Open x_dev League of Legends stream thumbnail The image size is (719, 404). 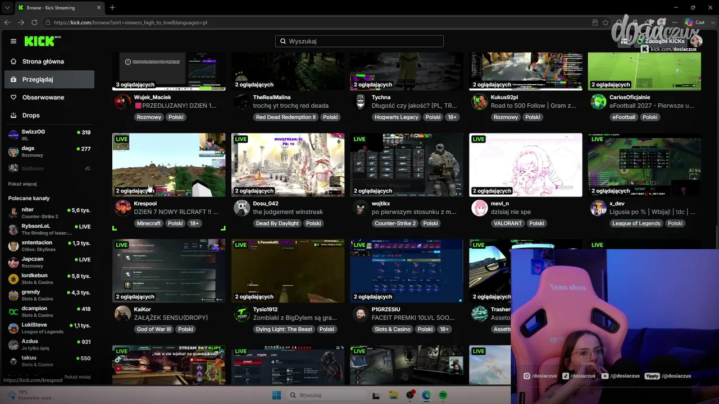coord(644,165)
